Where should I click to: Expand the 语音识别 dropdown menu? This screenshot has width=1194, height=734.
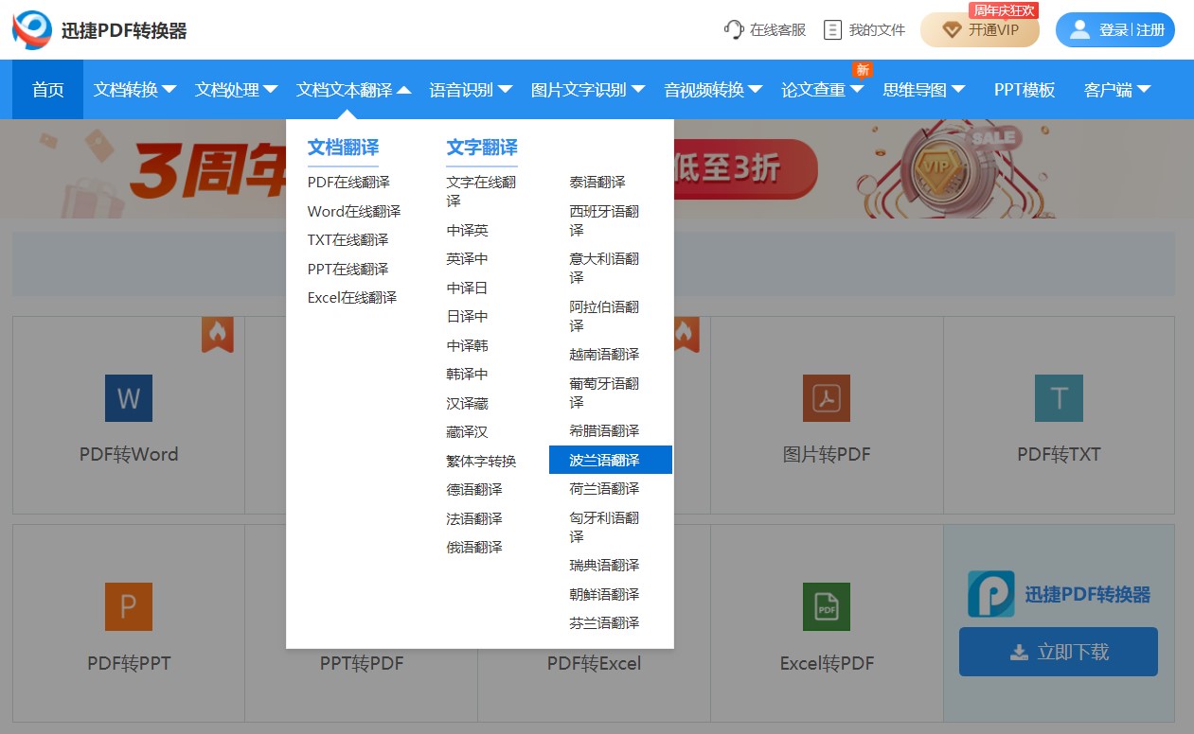pos(471,90)
